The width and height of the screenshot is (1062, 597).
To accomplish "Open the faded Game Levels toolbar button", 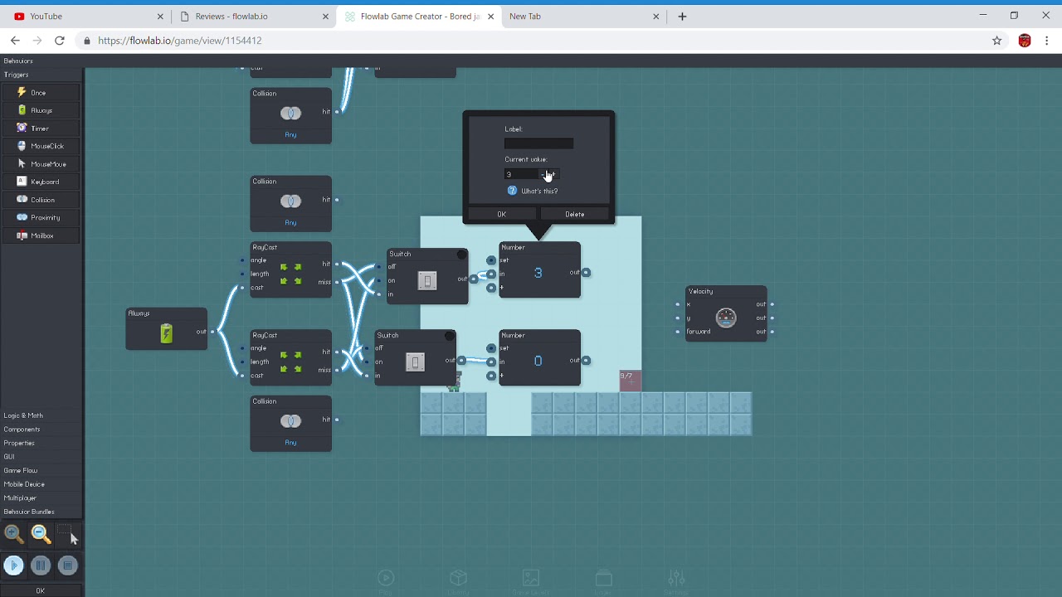I will [531, 581].
